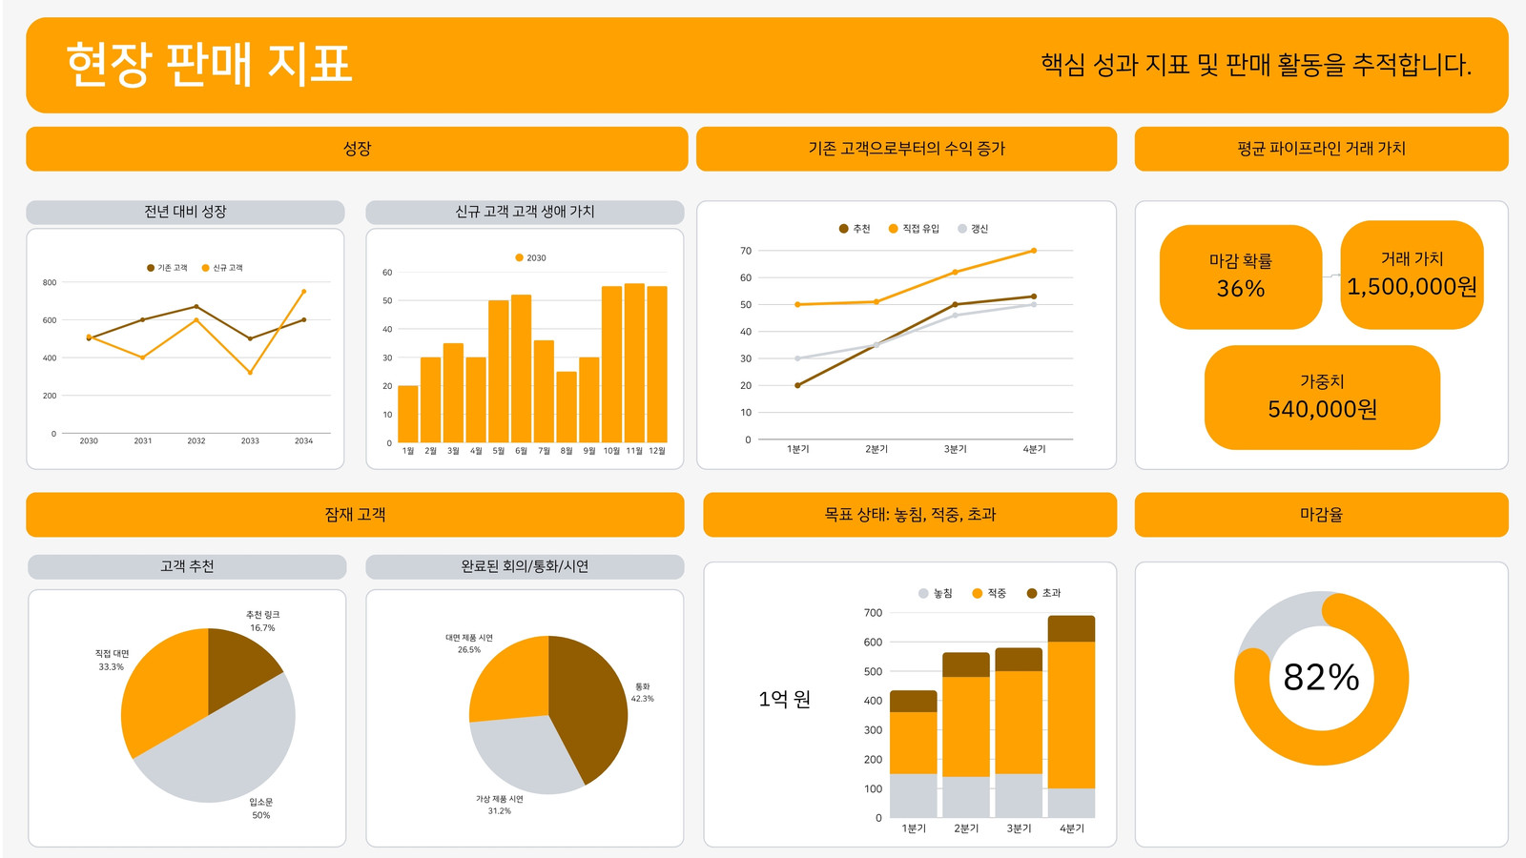
Task: Select the 4분기 stacked bar
Action: coord(1071,716)
